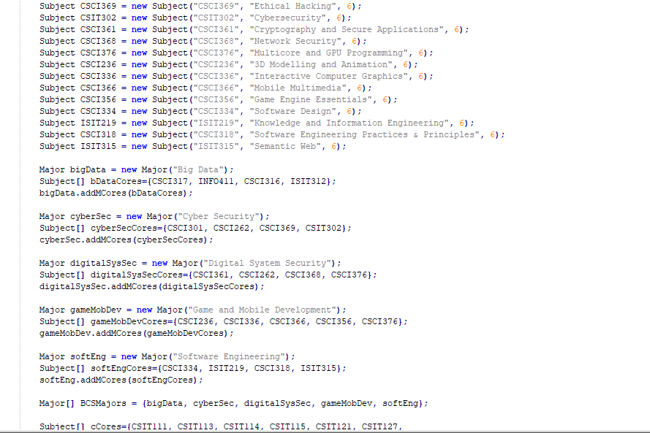Click the Software Engineering major line

(168, 356)
